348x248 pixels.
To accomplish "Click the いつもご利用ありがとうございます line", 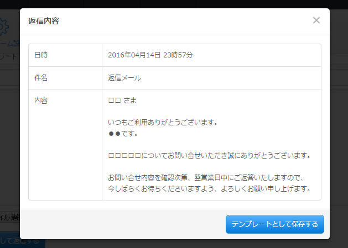I will pos(162,122).
